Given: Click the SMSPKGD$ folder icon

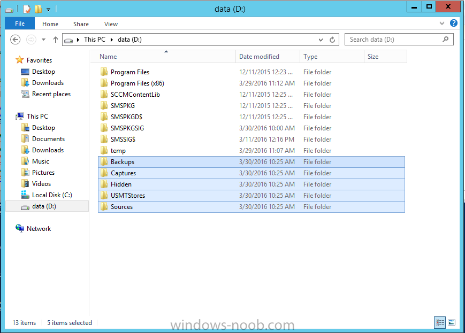Looking at the screenshot, I should [104, 117].
